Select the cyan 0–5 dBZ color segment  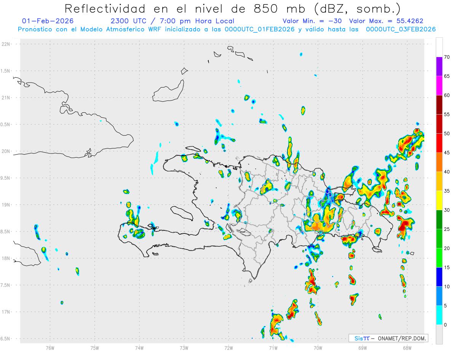coord(439,315)
